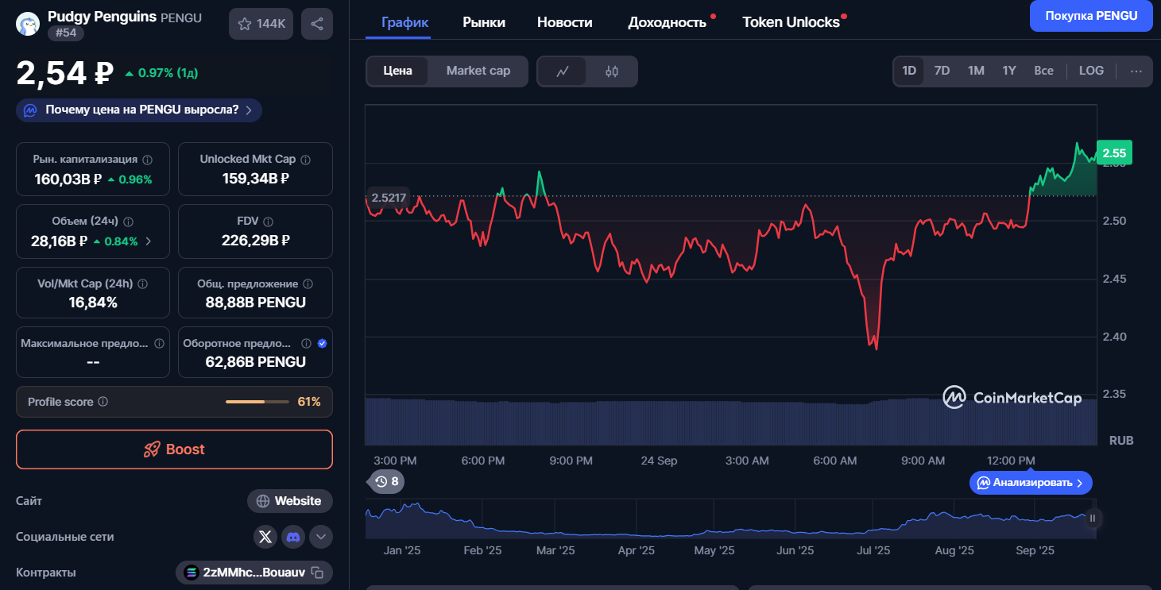Click the info icon beside Profile score

pyautogui.click(x=103, y=402)
